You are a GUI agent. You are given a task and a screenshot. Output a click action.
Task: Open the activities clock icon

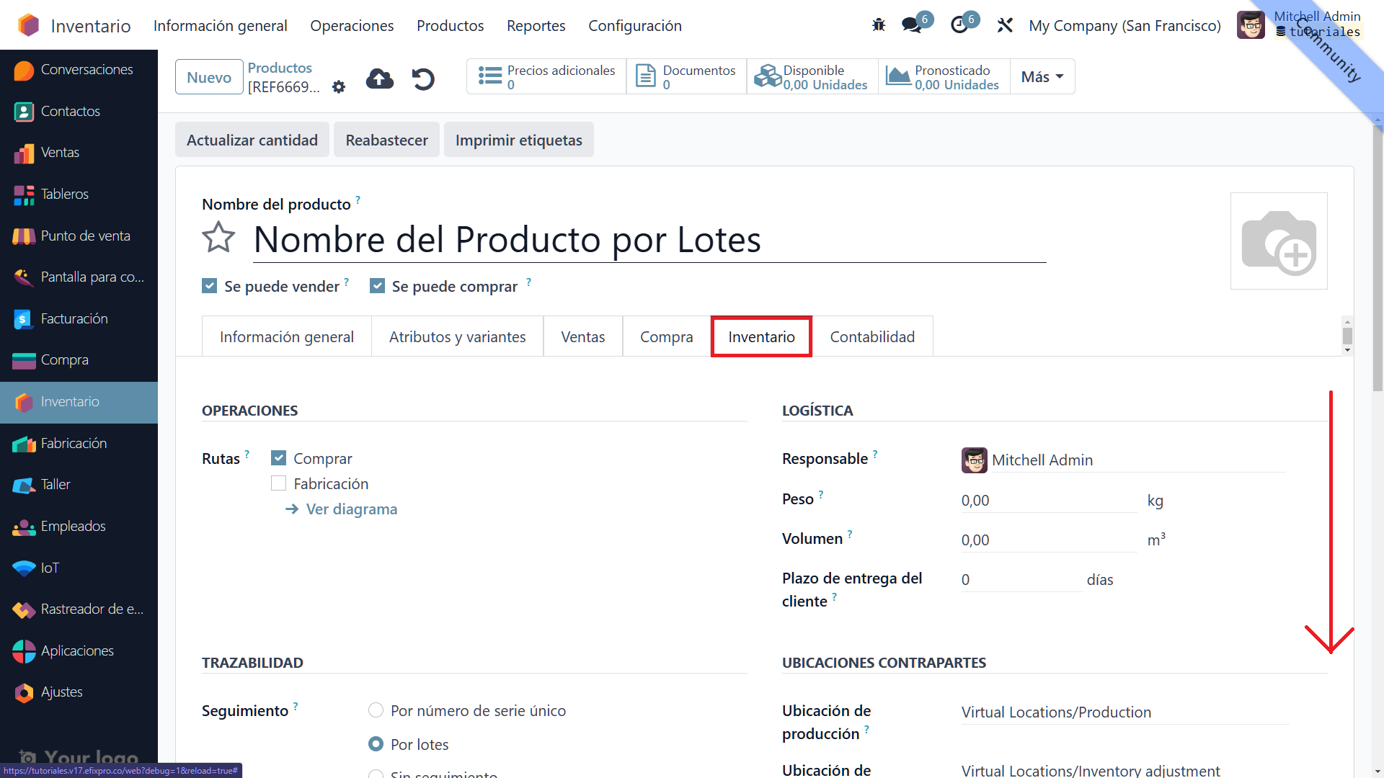pos(959,25)
